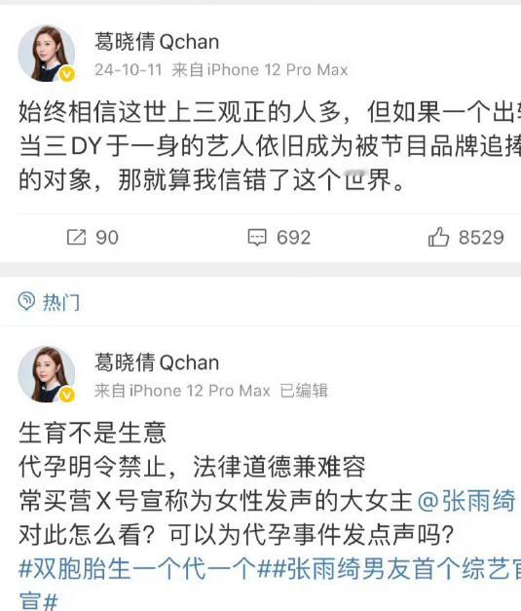Tap the yellow verified badge on top avatar

click(x=67, y=74)
